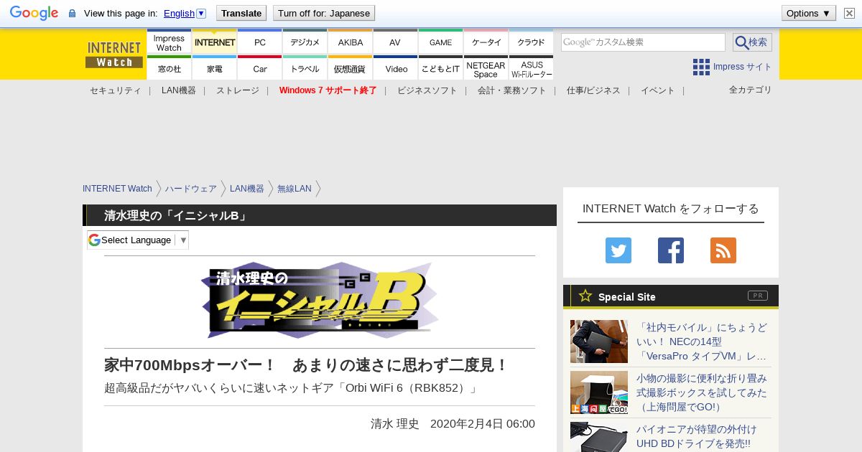Click the ビジネスソフト category link
Screen dimensions: 862x452
tap(427, 90)
